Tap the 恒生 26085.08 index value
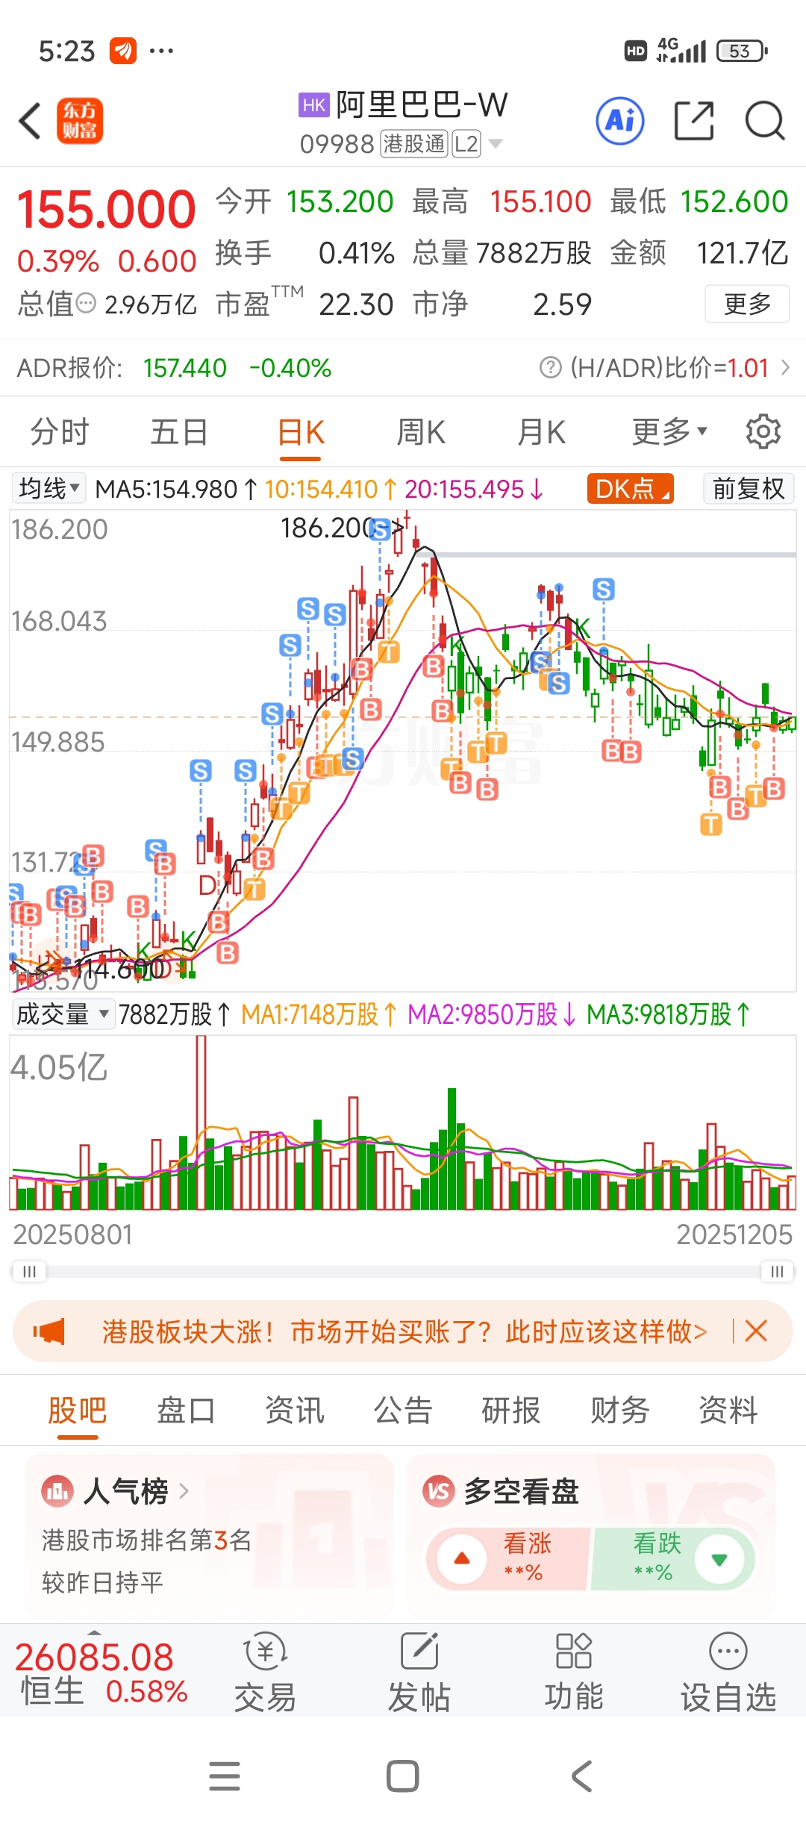Image resolution: width=806 pixels, height=1836 pixels. click(94, 1657)
